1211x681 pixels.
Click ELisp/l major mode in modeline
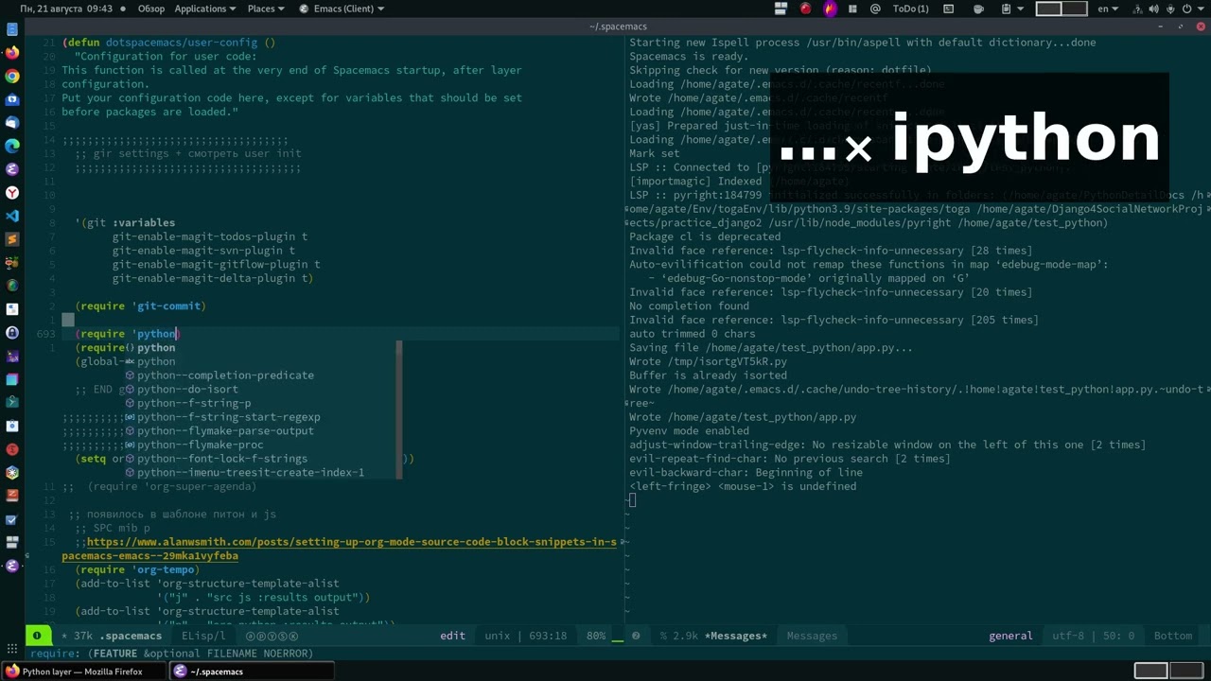(203, 636)
